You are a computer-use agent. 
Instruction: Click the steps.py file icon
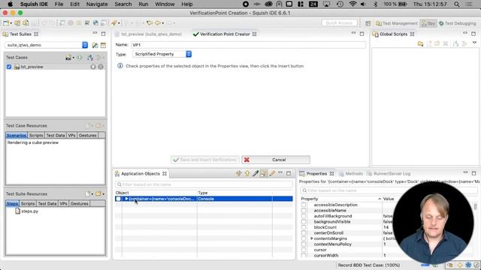[18, 211]
